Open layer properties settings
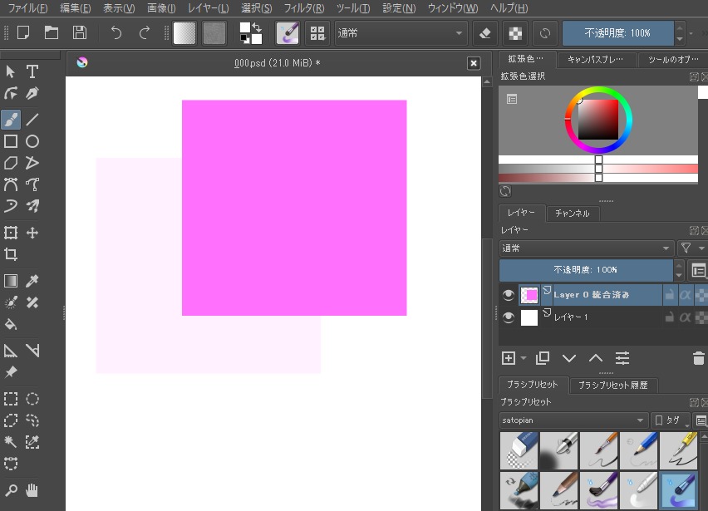The height and width of the screenshot is (511, 708). click(x=622, y=358)
